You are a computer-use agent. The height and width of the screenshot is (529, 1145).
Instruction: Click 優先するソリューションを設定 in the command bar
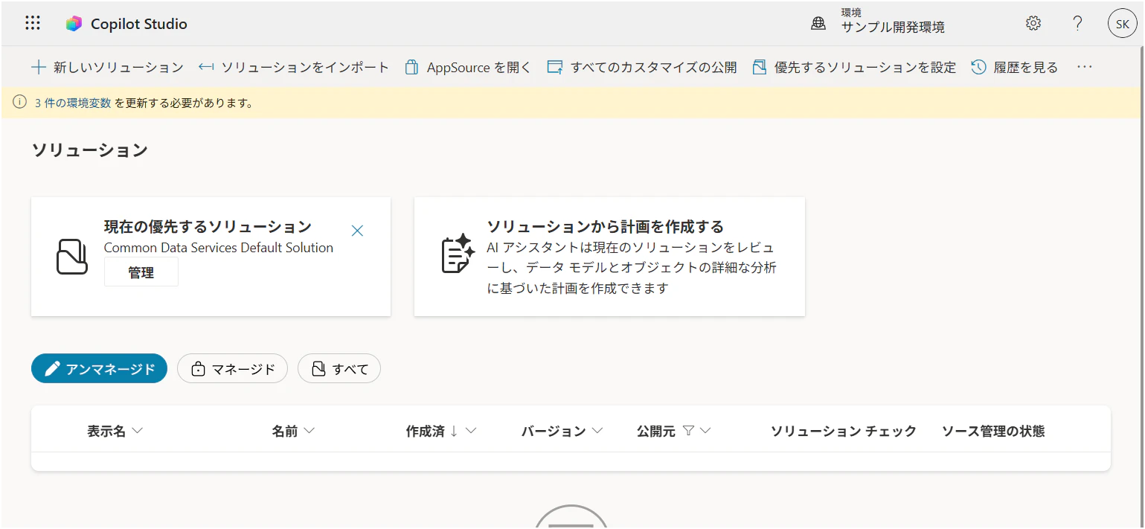(854, 67)
